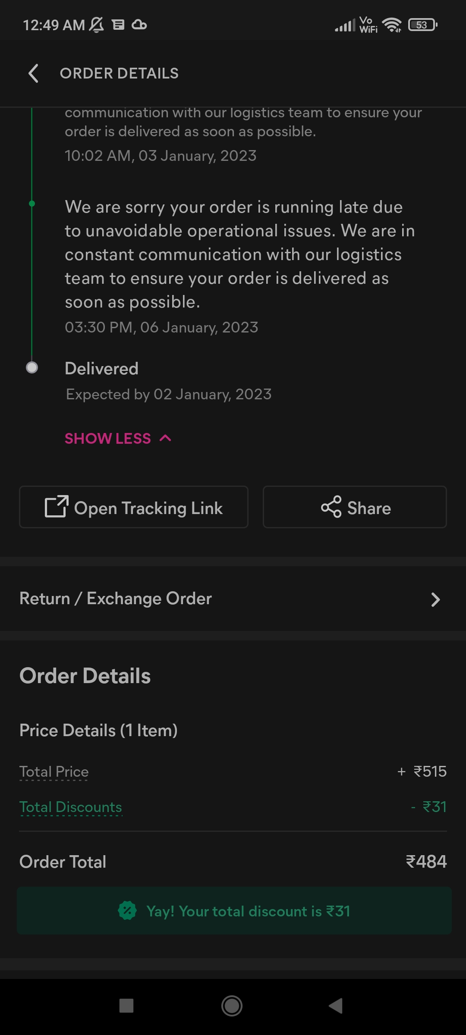Image resolution: width=466 pixels, height=1035 pixels.
Task: Tap the share icon
Action: pyautogui.click(x=331, y=507)
